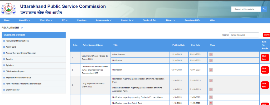Click here to apply for Drug Inspector exam

pyautogui.click(x=265, y=85)
